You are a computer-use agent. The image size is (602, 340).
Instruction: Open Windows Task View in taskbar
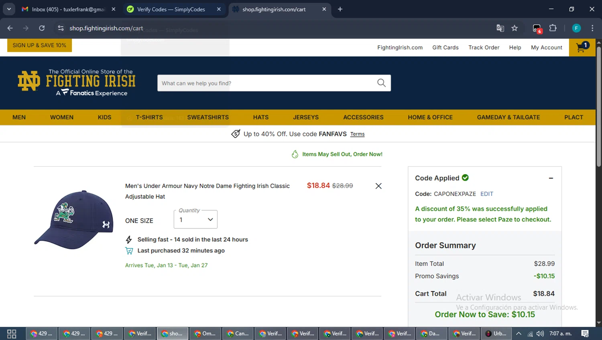(x=12, y=334)
